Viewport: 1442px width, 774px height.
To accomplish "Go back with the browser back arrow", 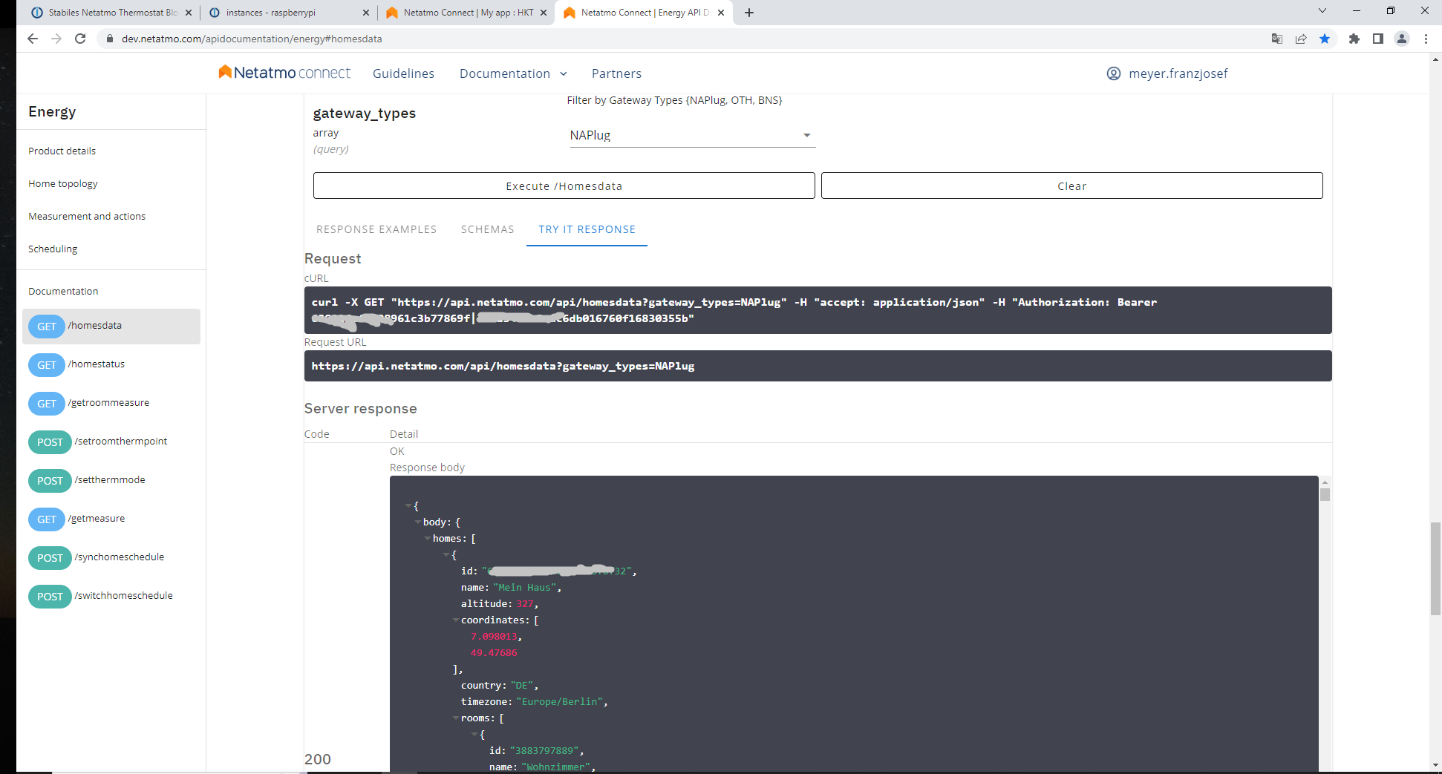I will [33, 39].
